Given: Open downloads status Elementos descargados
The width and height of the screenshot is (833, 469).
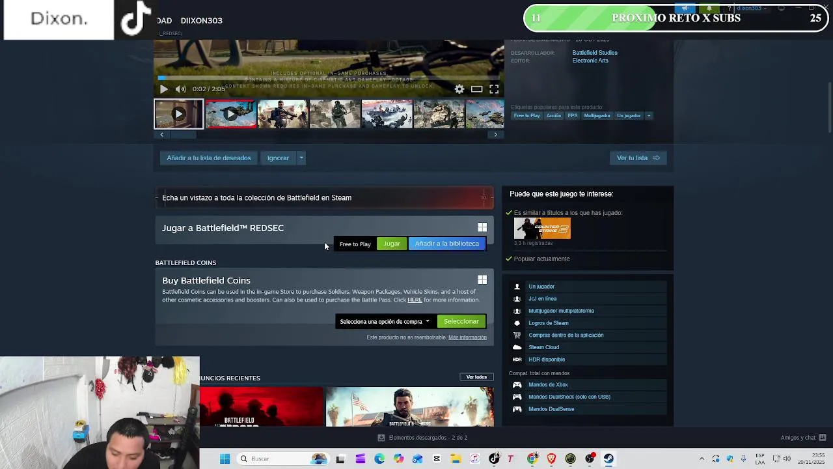Looking at the screenshot, I should coord(424,438).
